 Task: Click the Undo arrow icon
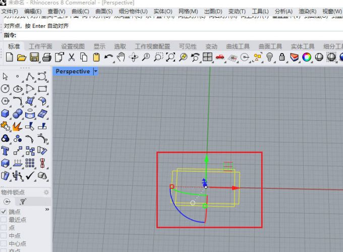(x=108, y=58)
